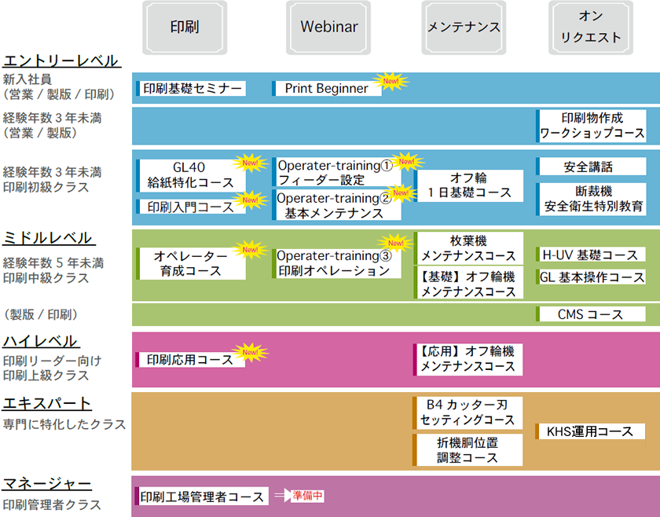Click the エントリーレベル heading

point(61,60)
